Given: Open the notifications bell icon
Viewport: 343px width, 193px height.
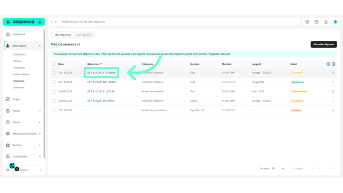Looking at the screenshot, I should pos(326,22).
